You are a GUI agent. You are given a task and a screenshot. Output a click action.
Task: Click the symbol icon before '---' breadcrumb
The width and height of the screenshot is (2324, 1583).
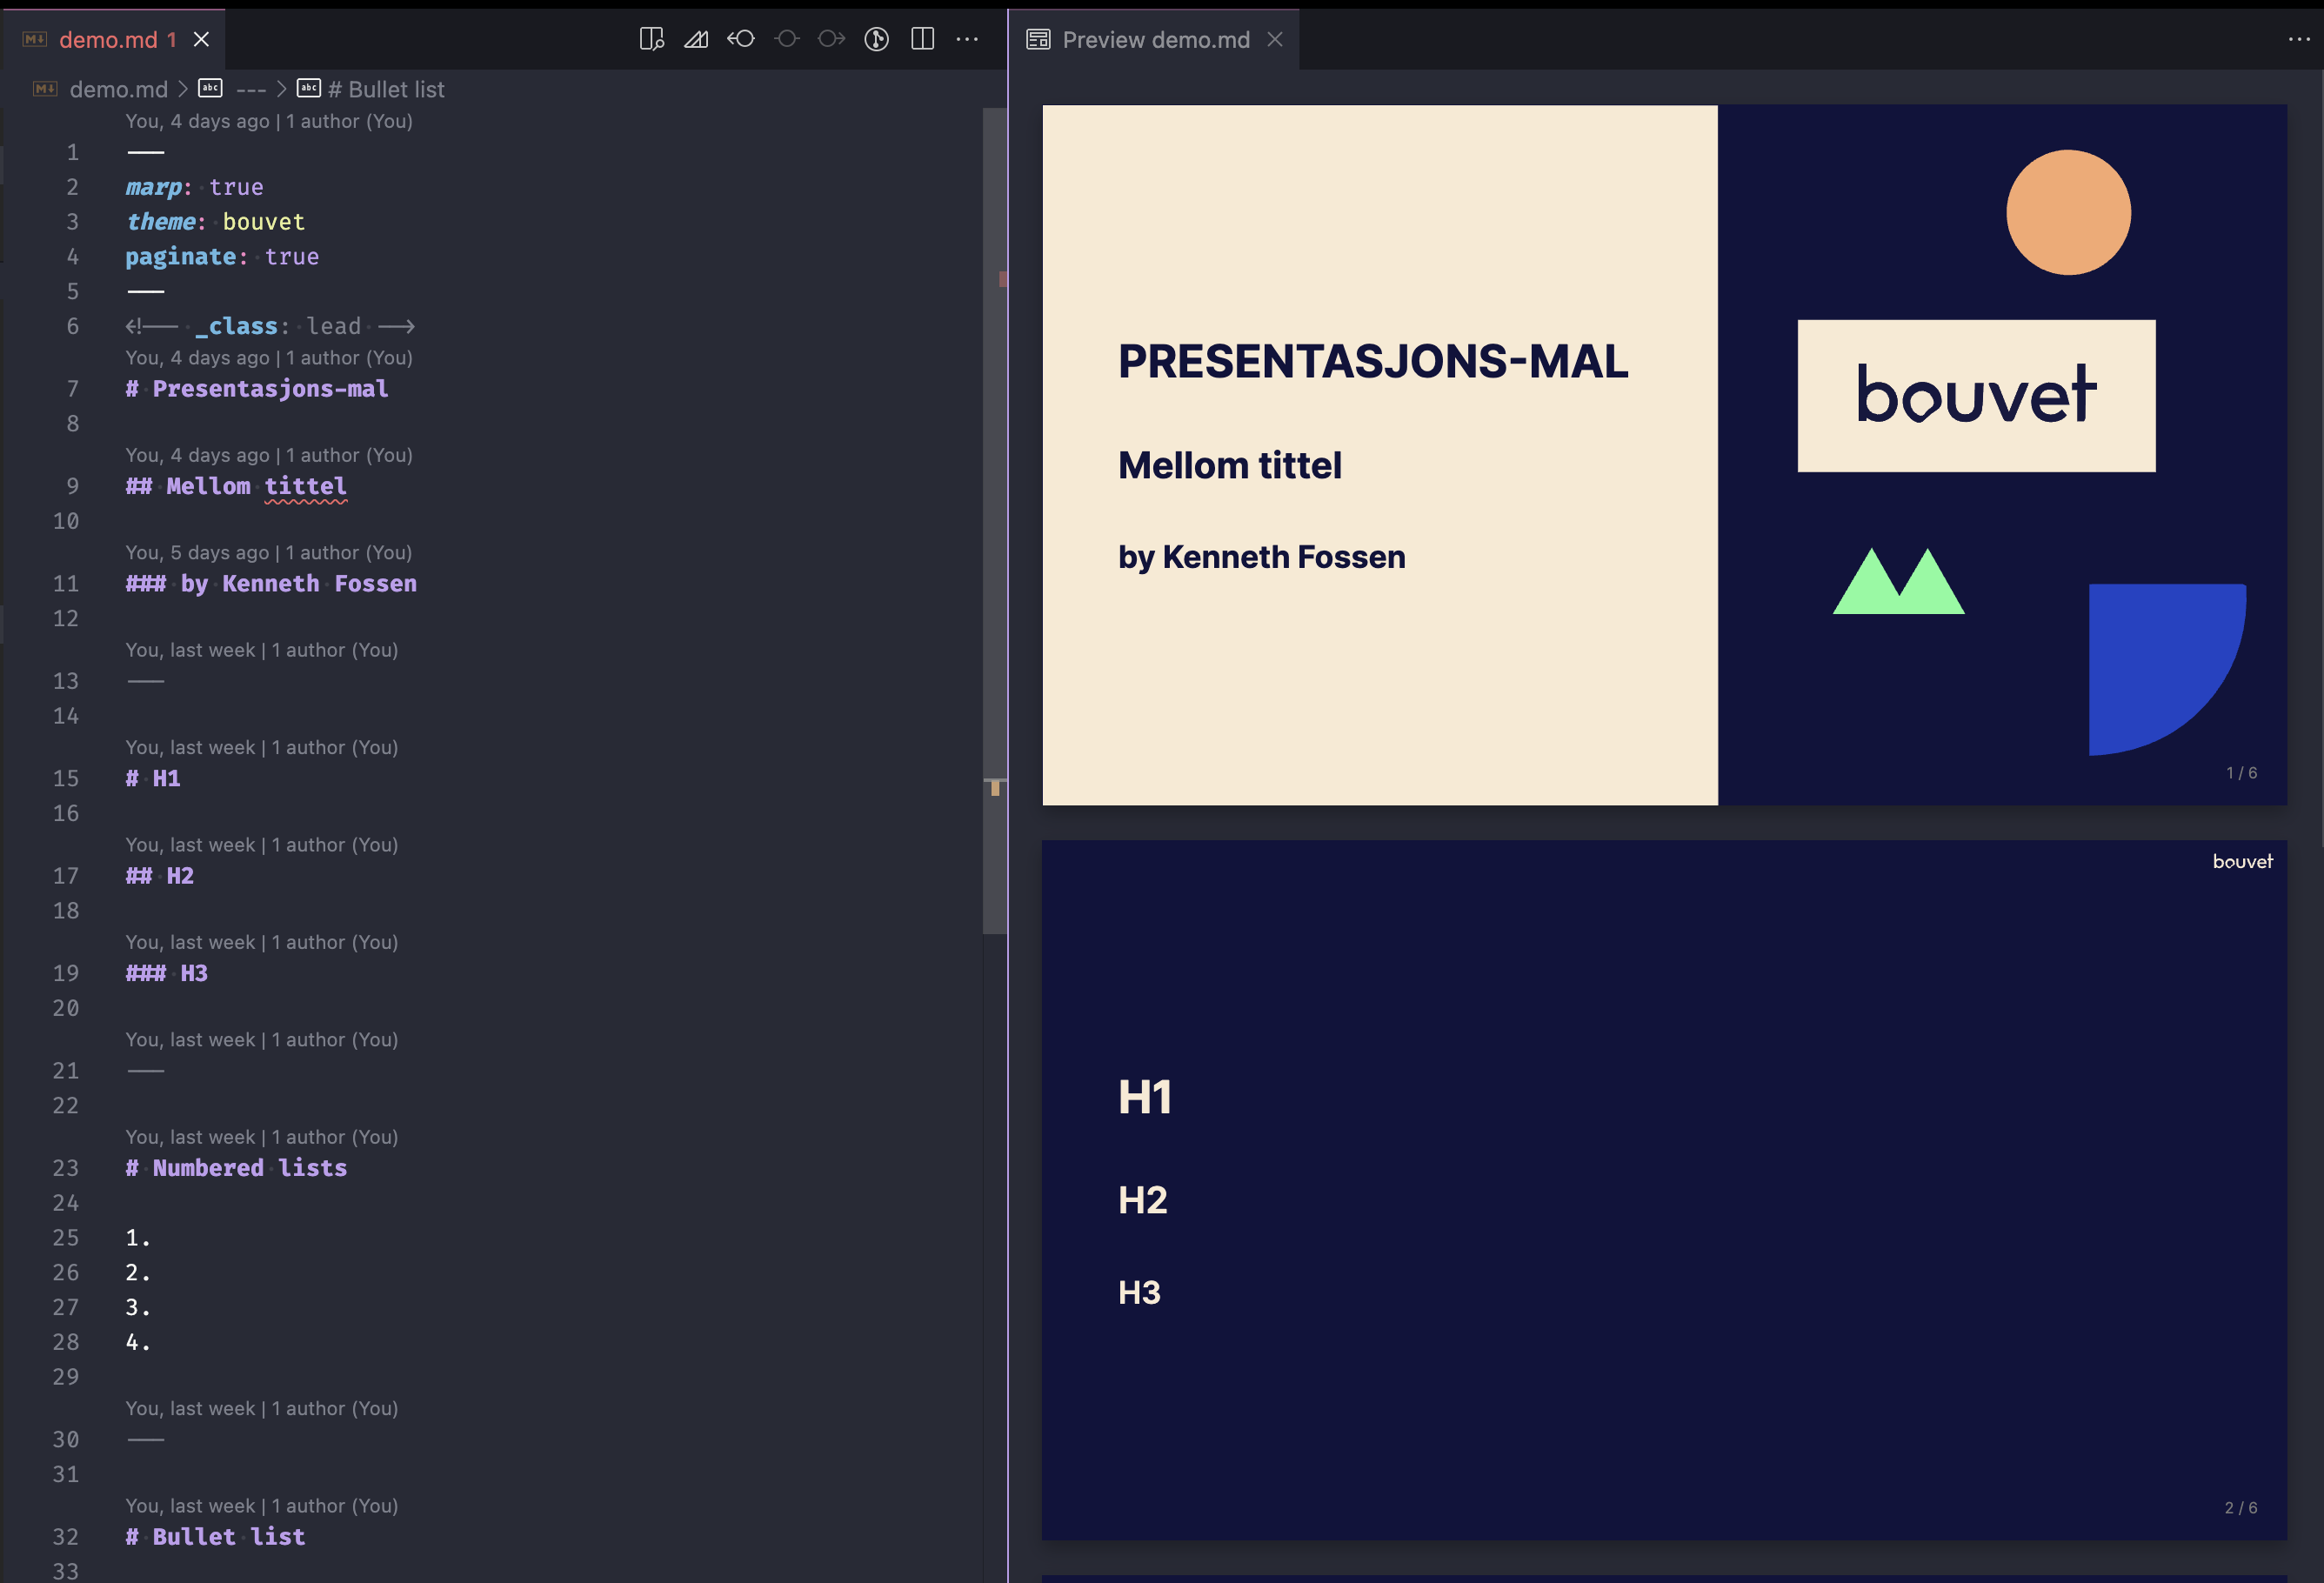(210, 88)
